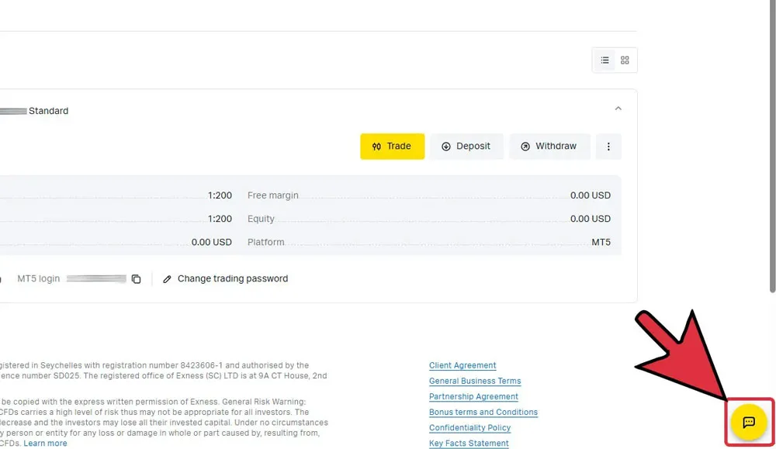
Task: Select the Equity 0.00 USD value
Action: click(590, 219)
